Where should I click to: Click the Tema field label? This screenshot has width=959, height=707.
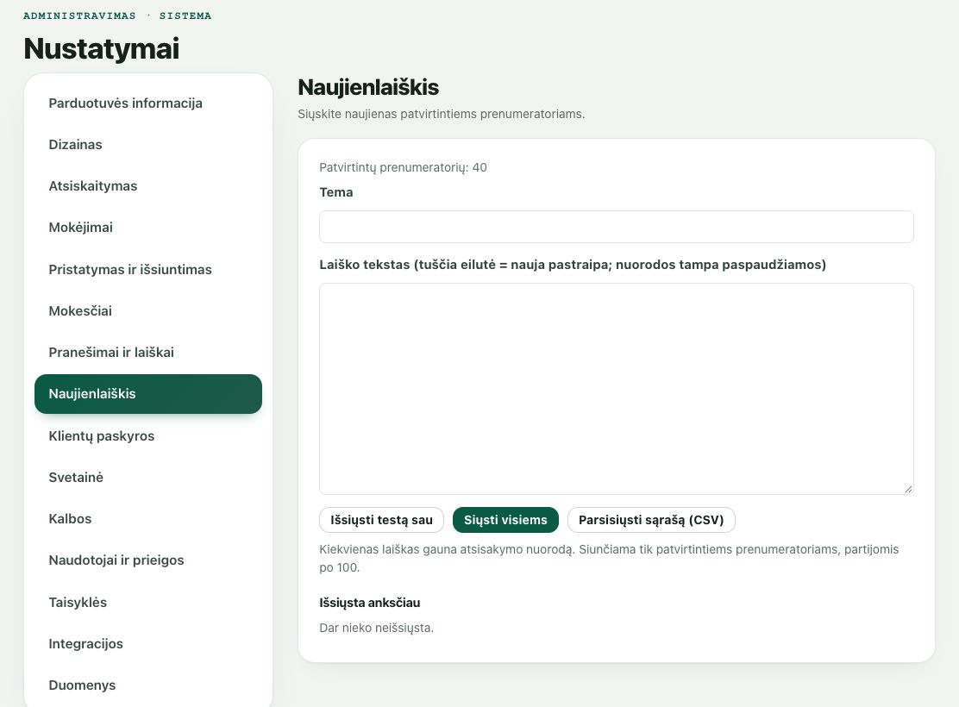pos(335,192)
